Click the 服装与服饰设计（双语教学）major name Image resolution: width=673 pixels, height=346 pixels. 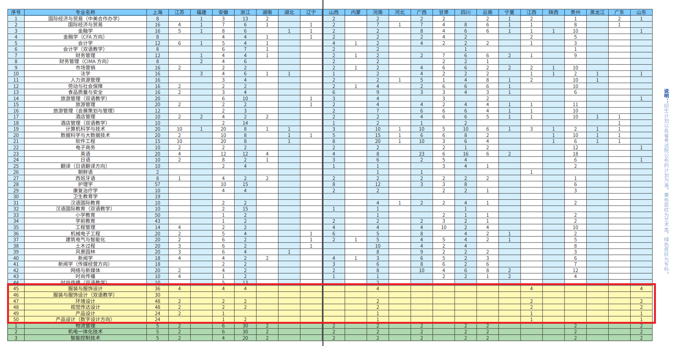pyautogui.click(x=84, y=295)
